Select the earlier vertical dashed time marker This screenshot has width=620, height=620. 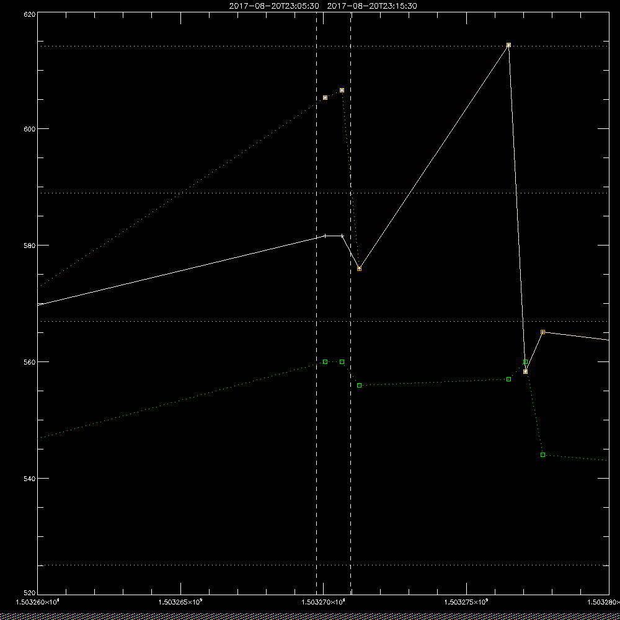pos(316,304)
